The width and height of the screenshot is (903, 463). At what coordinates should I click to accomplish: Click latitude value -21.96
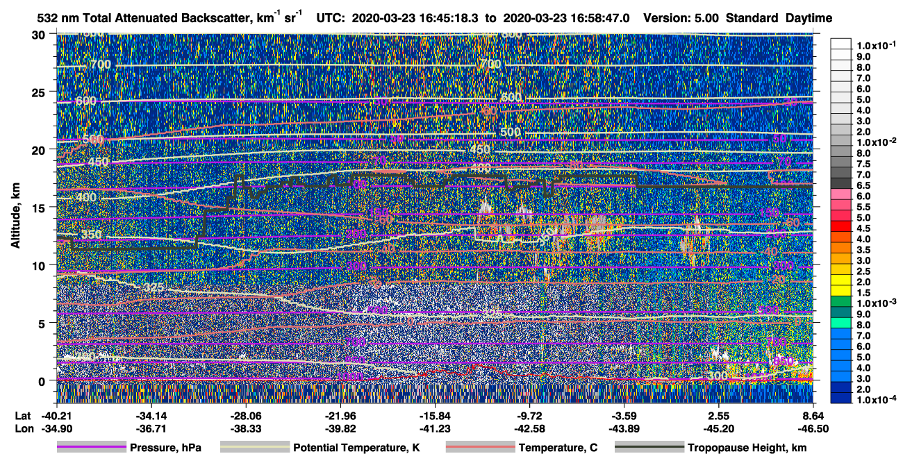(x=340, y=416)
